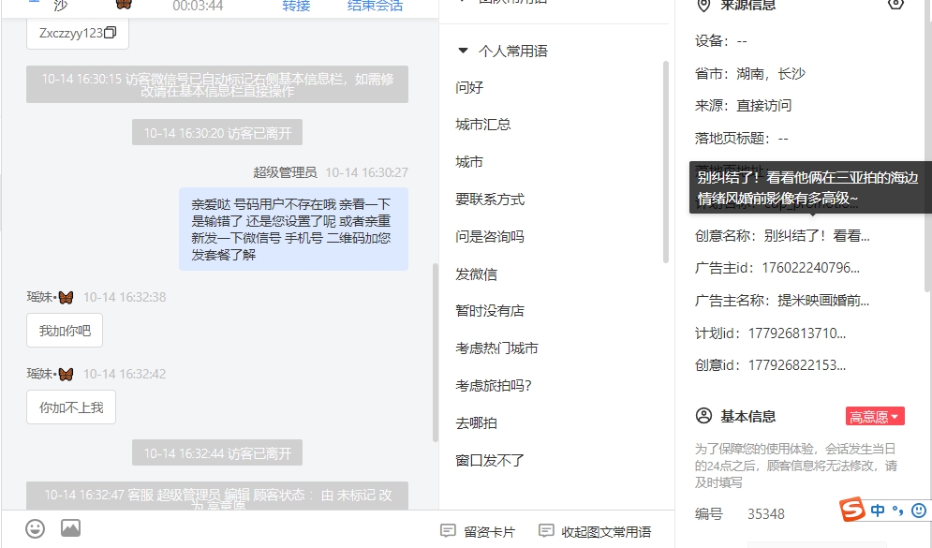The image size is (932, 548).
Task: Open the 高意愿 intent dropdown
Action: pyautogui.click(x=875, y=416)
